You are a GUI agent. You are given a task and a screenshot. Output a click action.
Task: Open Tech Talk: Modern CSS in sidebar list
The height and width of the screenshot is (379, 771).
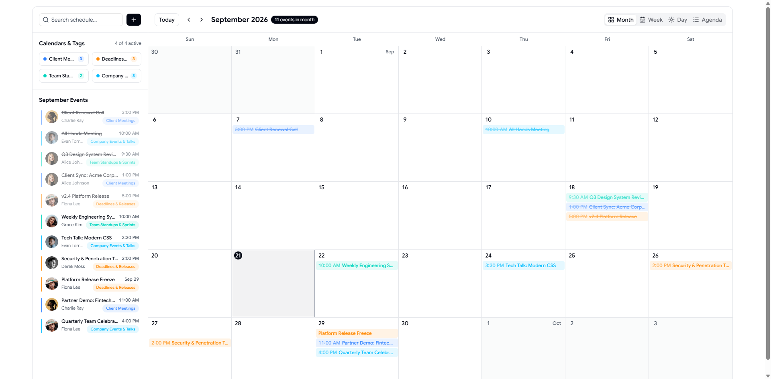[x=90, y=242]
